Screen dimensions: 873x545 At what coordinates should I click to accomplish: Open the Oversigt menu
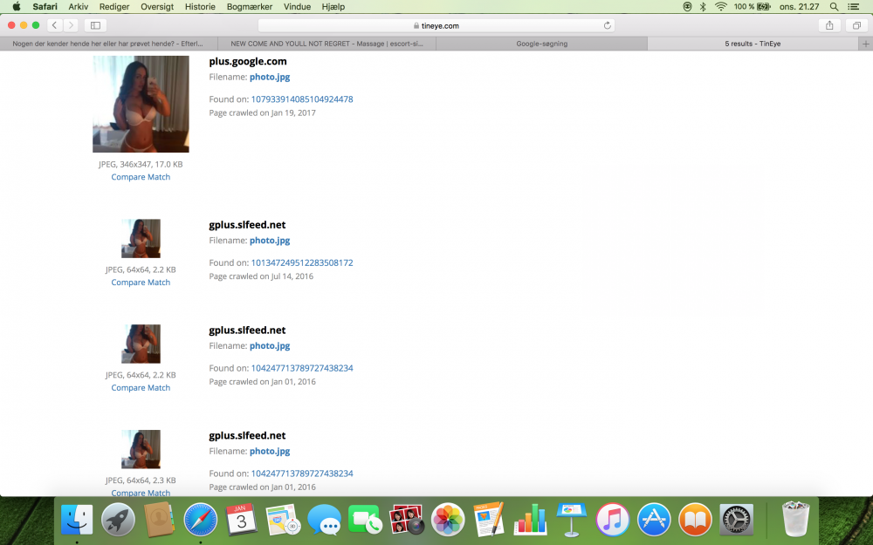[157, 7]
